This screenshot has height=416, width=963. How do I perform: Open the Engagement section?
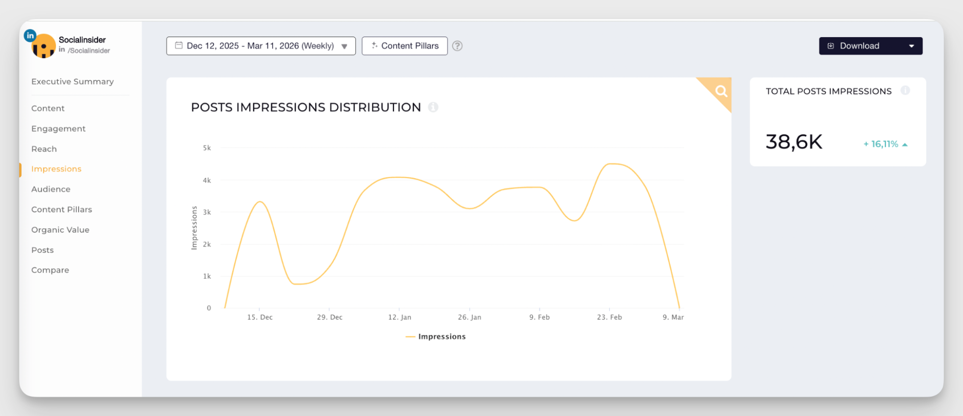click(58, 129)
